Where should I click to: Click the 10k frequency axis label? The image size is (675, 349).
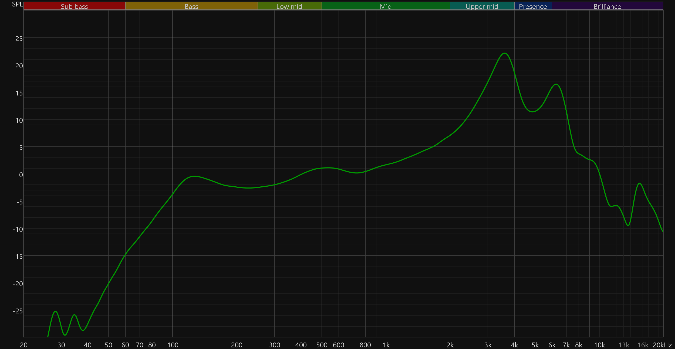[599, 345]
